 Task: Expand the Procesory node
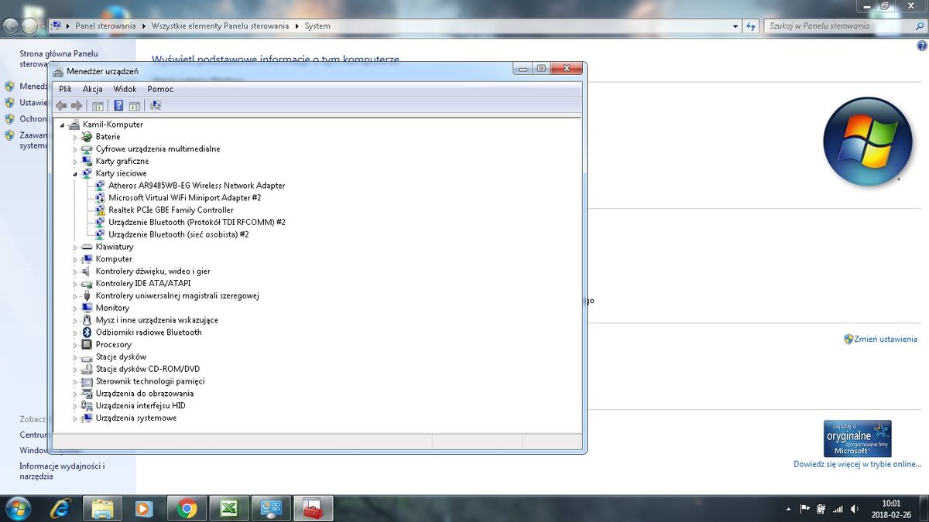[x=75, y=345]
